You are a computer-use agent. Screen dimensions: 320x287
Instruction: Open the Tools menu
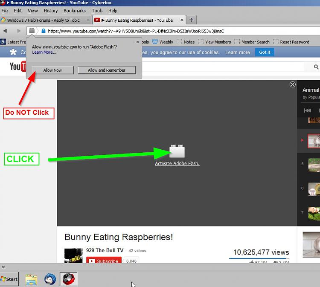point(97,11)
